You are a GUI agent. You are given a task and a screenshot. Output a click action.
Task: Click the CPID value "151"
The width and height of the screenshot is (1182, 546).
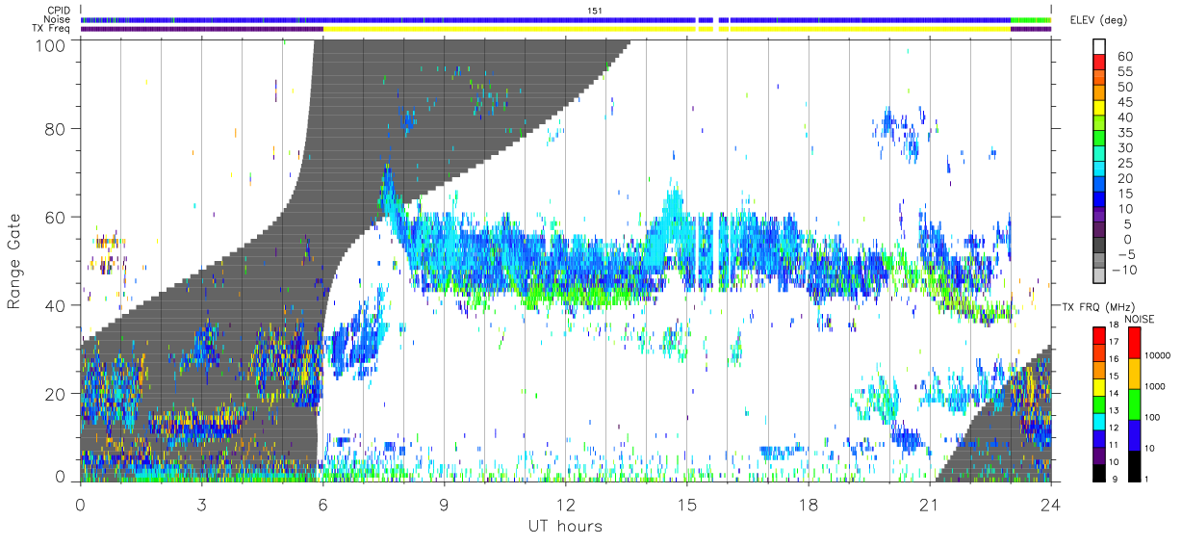click(596, 11)
